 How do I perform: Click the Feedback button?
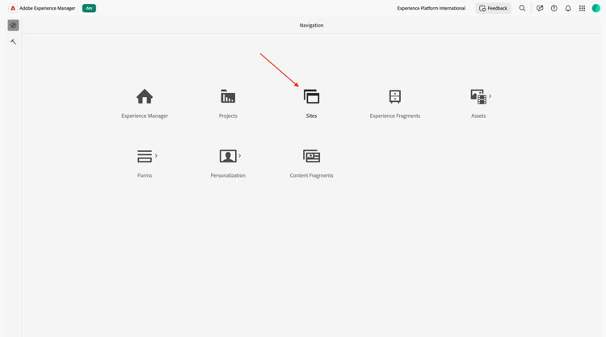pos(493,8)
